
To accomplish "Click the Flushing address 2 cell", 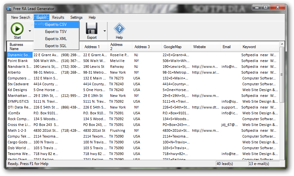I will [x=117, y=130].
